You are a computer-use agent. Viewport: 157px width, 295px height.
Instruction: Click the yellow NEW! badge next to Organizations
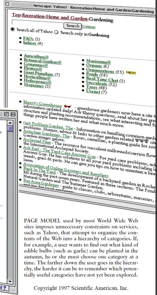tap(131, 73)
